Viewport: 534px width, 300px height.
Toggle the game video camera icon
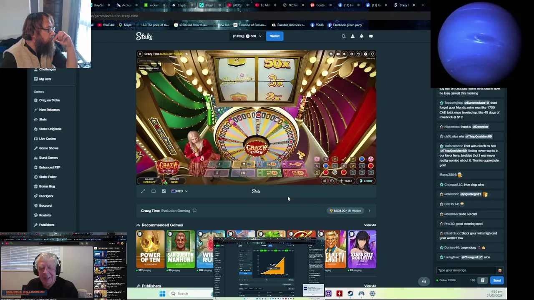coord(338,54)
